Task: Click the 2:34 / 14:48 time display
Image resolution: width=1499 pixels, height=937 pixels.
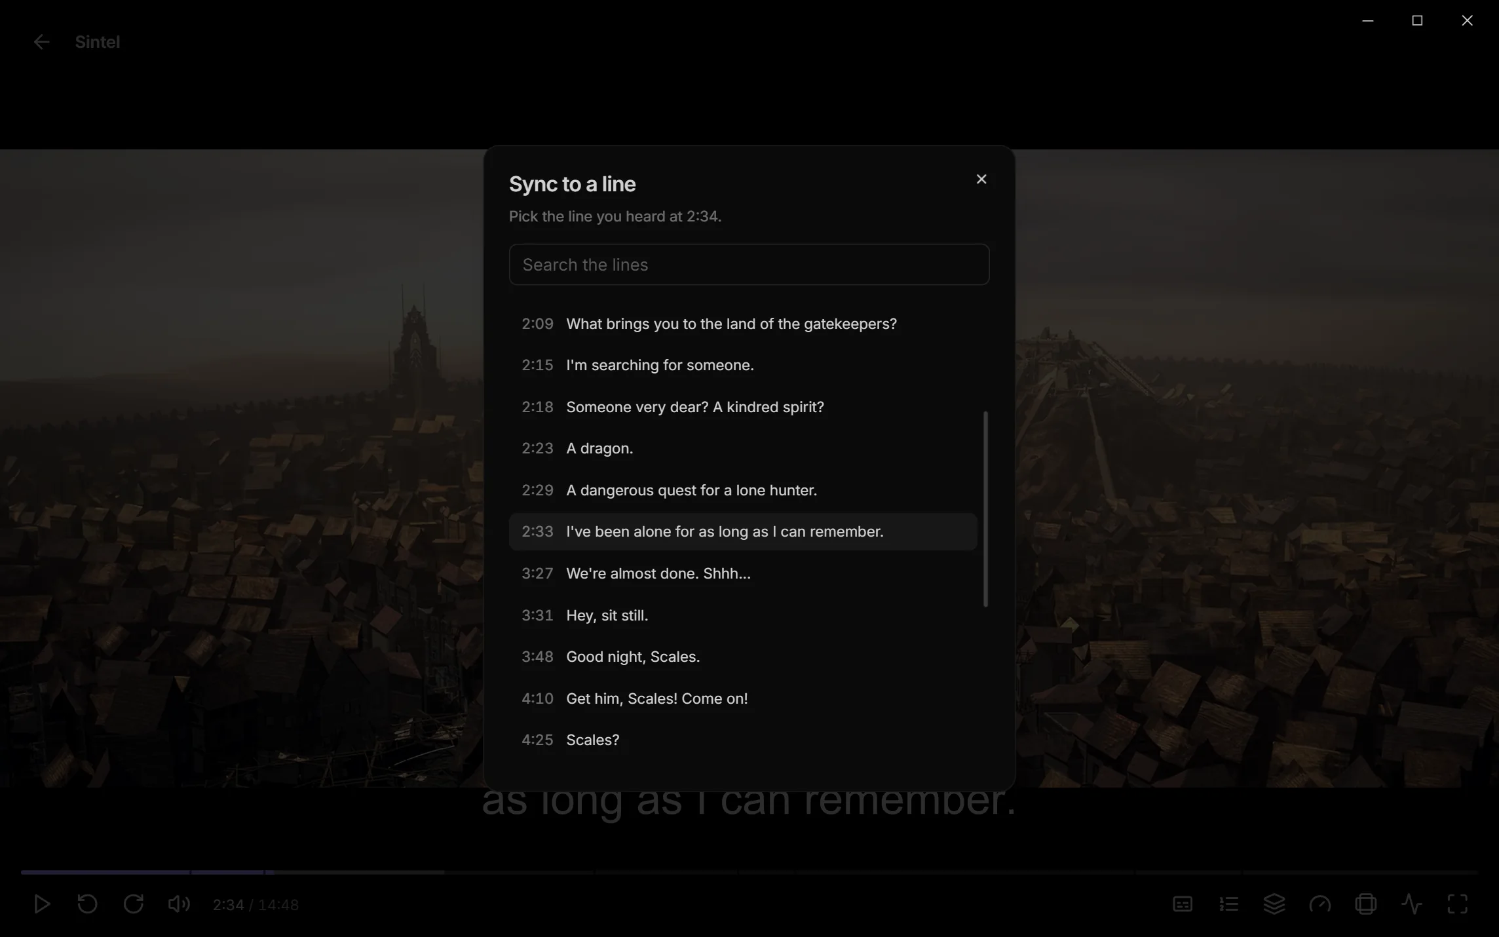Action: tap(256, 905)
